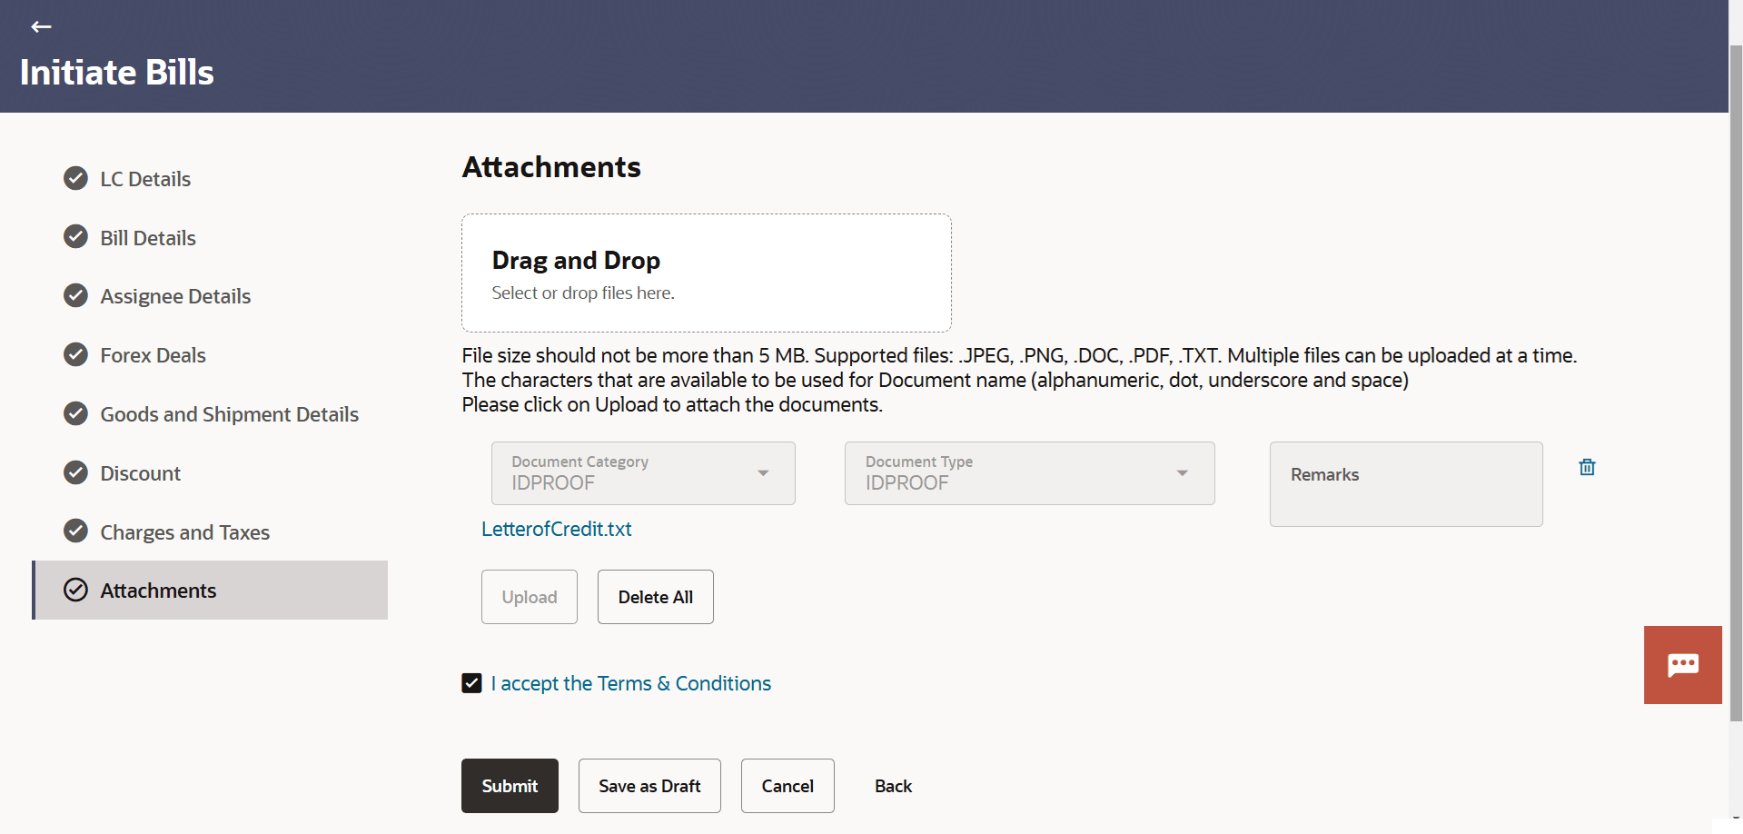
Task: Click the Charges and Taxes checkmark icon
Action: point(76,531)
